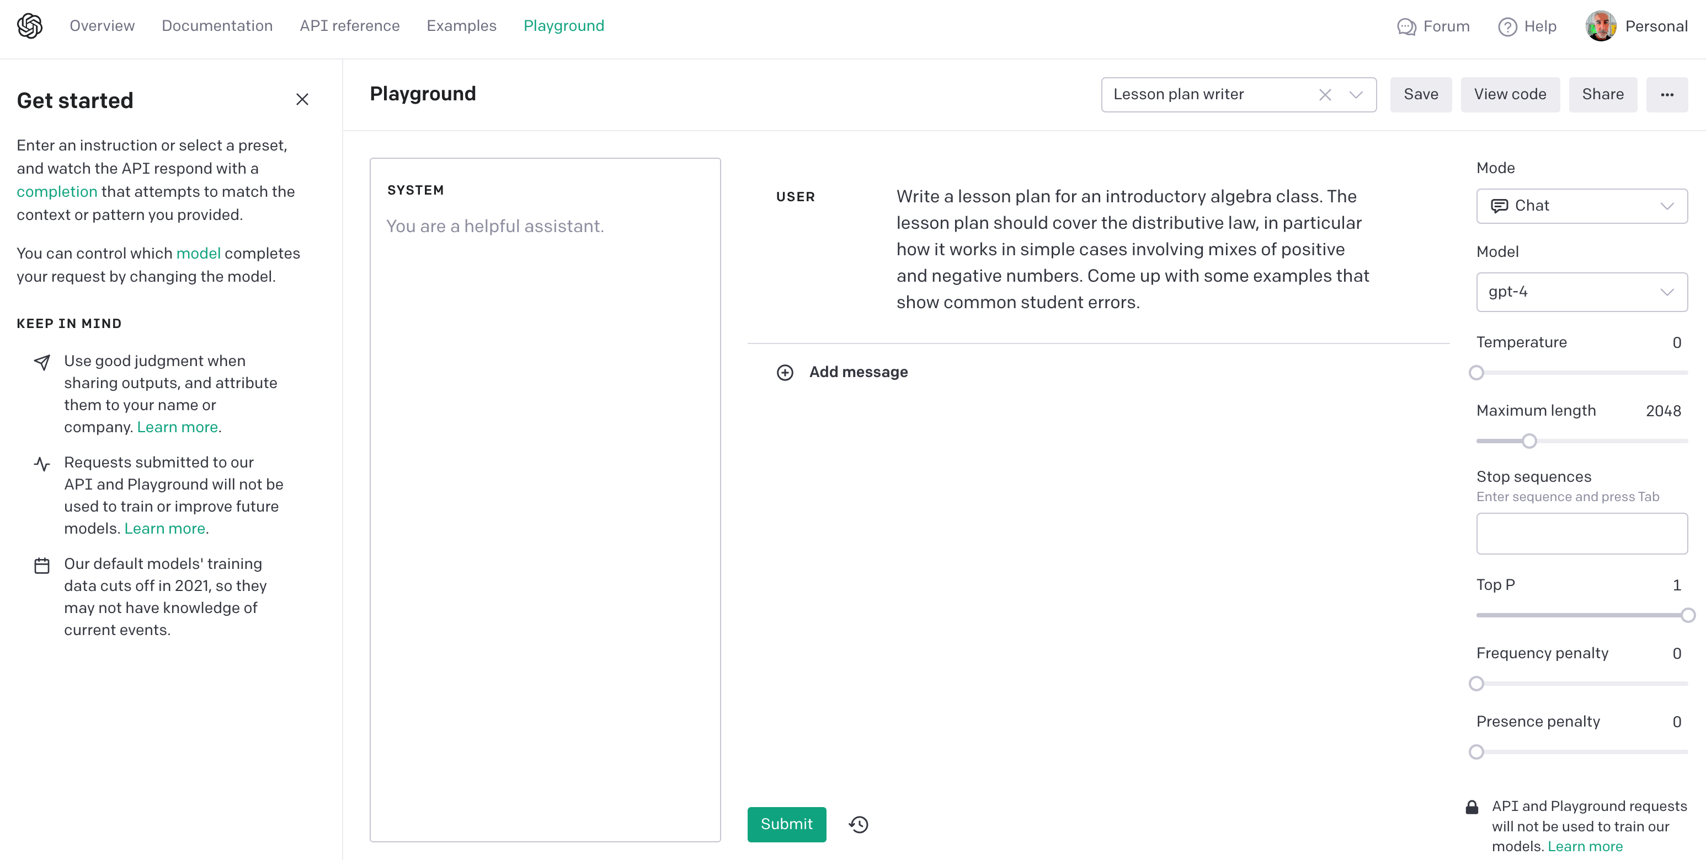Click the View code button

1510,95
